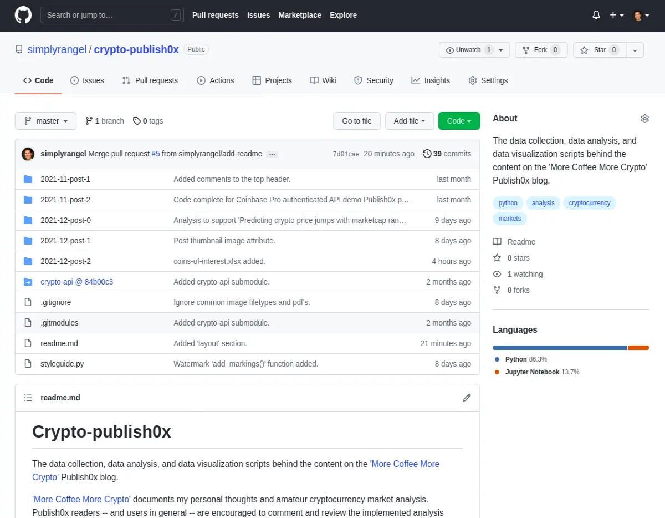This screenshot has width=665, height=518.
Task: Open the user avatar menu
Action: point(641,15)
